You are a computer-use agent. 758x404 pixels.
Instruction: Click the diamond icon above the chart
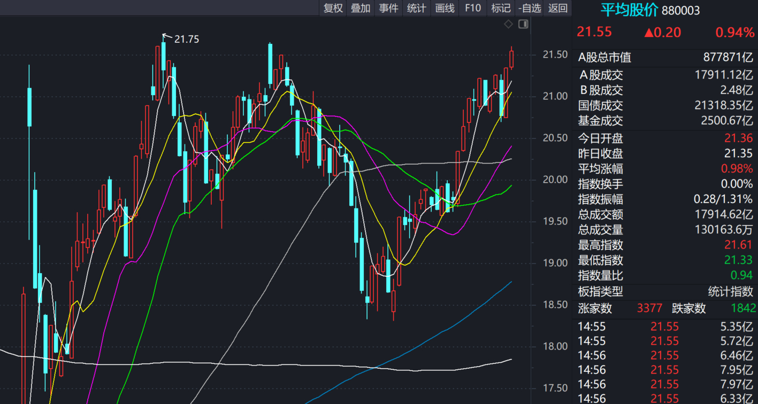tap(508, 24)
